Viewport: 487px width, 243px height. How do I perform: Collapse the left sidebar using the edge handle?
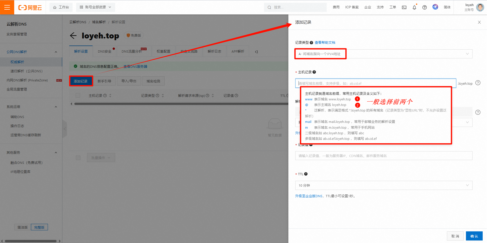point(65,129)
